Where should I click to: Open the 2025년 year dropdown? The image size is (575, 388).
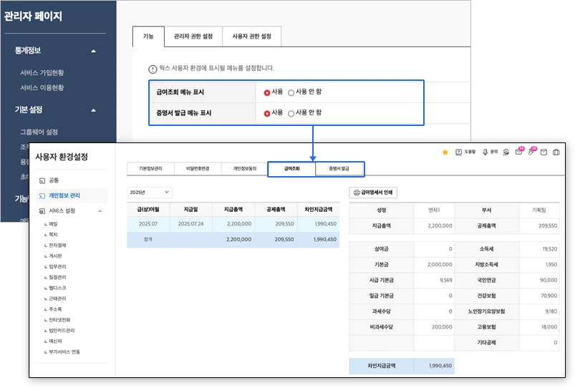point(150,192)
